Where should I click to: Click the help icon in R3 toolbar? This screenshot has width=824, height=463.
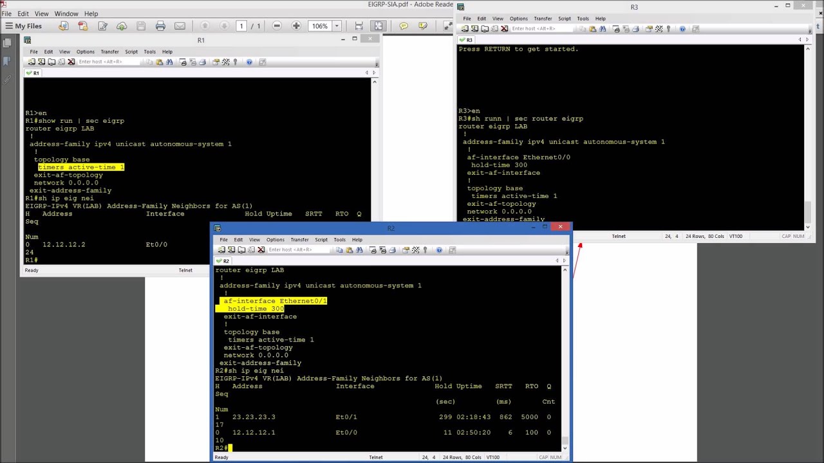tap(682, 29)
